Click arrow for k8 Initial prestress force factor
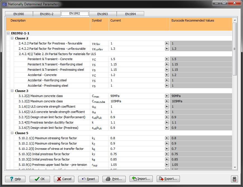Image resolution: width=243 pixels, height=187 pixels. 167,159
